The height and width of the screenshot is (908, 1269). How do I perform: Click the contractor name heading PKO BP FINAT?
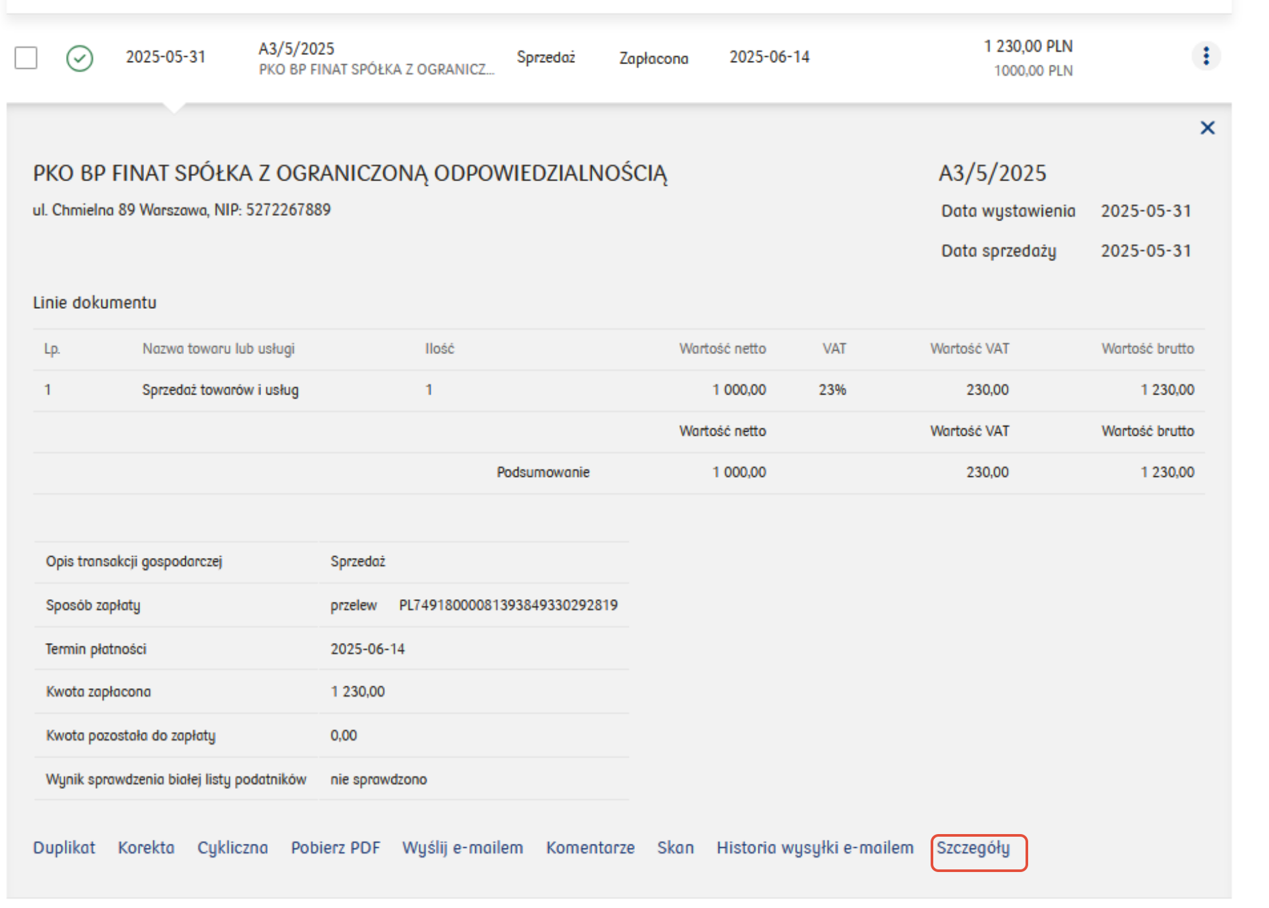tap(349, 173)
